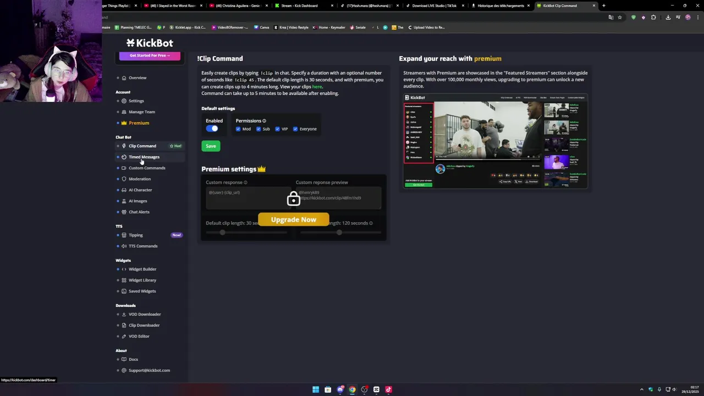Image resolution: width=704 pixels, height=396 pixels.
Task: Click the KickBot logo
Action: [x=150, y=43]
